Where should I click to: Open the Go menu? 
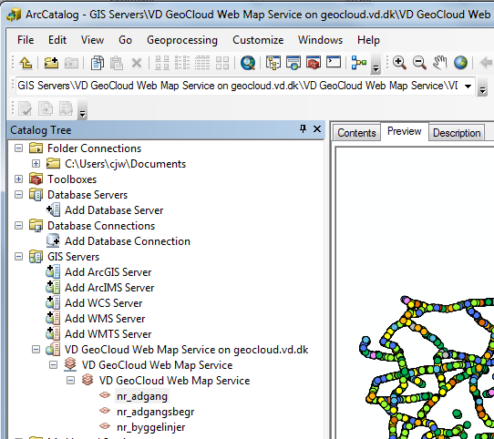pos(125,40)
